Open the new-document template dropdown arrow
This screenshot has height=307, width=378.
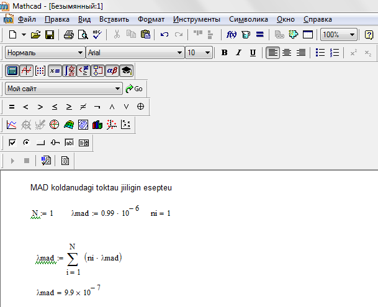click(x=24, y=35)
